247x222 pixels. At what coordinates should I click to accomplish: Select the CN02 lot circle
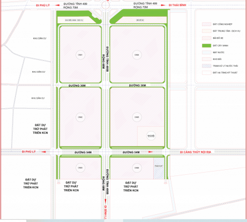point(80,117)
